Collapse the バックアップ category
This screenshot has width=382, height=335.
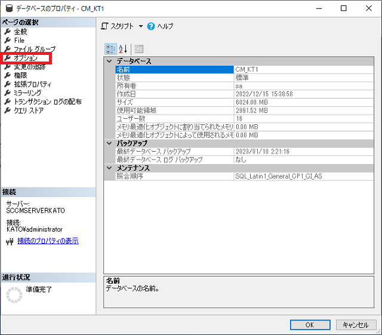click(109, 143)
